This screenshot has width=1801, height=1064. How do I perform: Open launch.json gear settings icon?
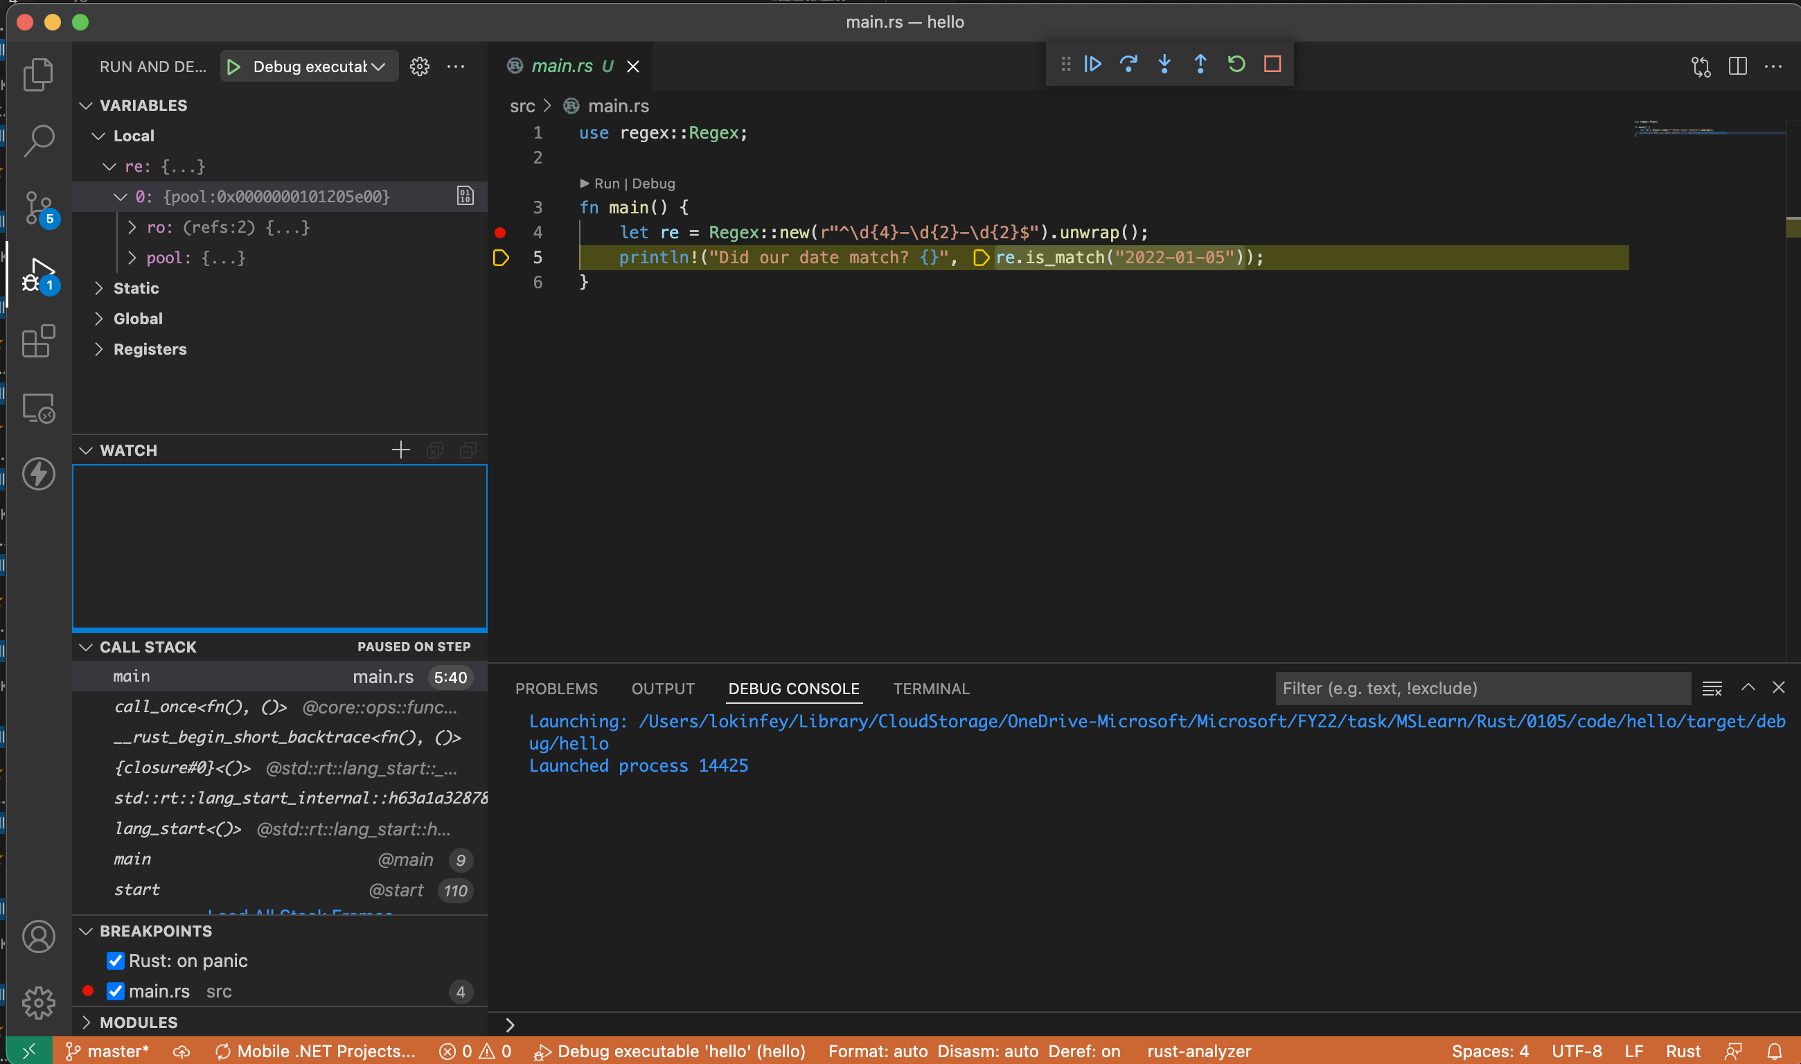[419, 66]
